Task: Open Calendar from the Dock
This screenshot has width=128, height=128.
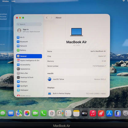Action: pos(52,113)
